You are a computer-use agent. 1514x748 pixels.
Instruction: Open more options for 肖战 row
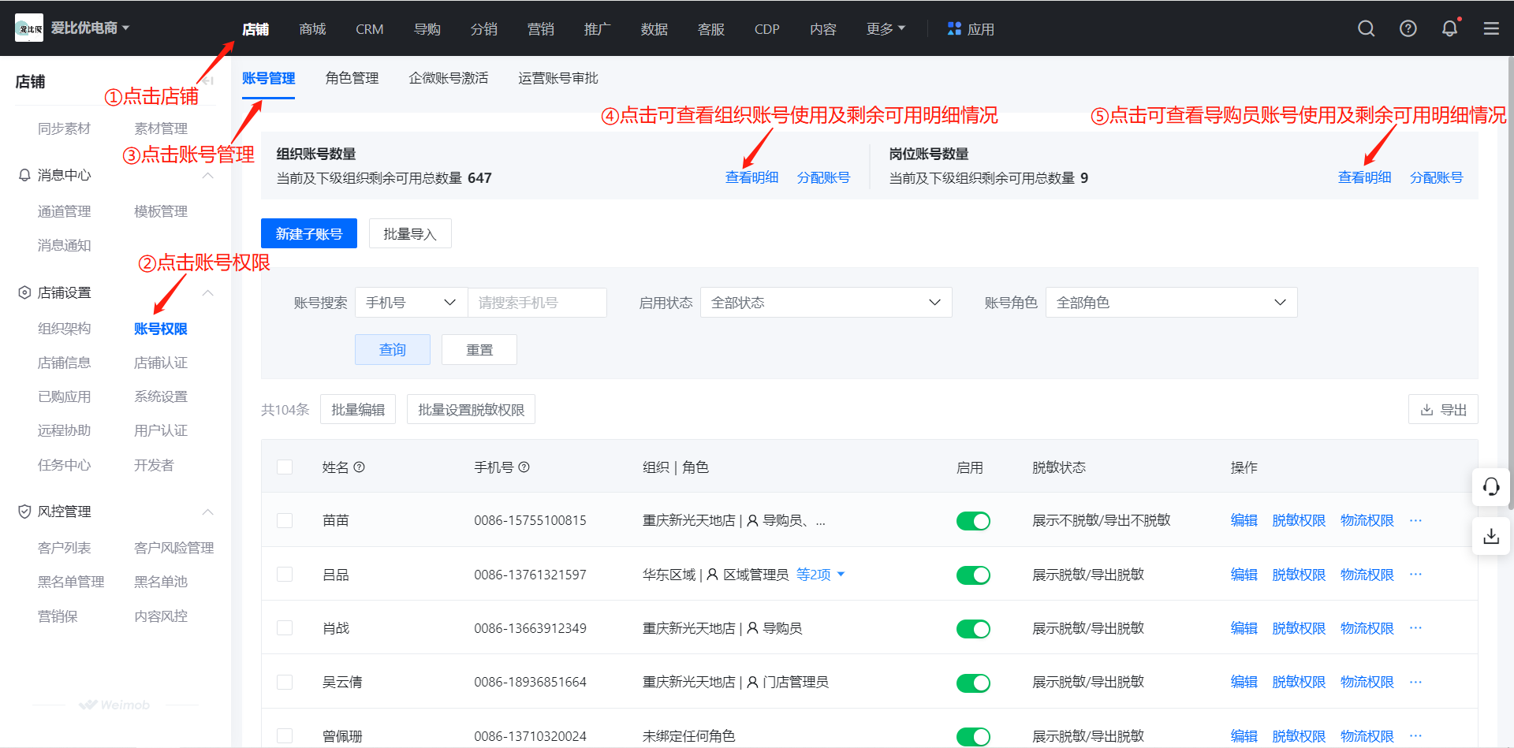(x=1415, y=628)
